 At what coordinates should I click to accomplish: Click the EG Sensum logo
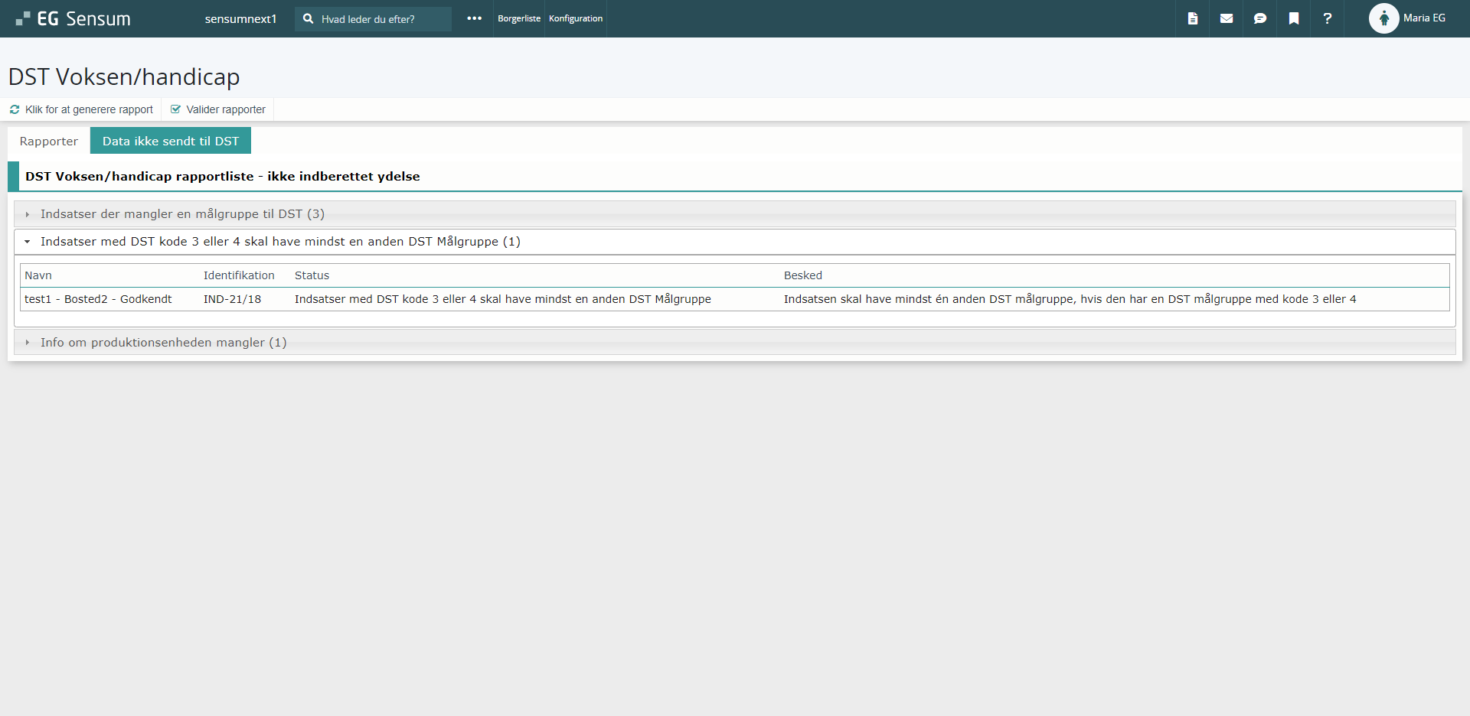click(x=73, y=18)
